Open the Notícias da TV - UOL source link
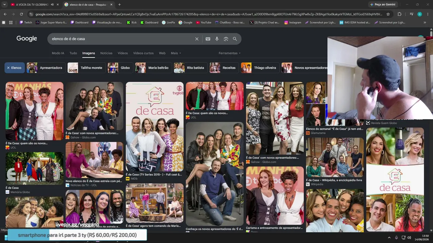Image resolution: width=433 pixels, height=243 pixels. coord(84,185)
